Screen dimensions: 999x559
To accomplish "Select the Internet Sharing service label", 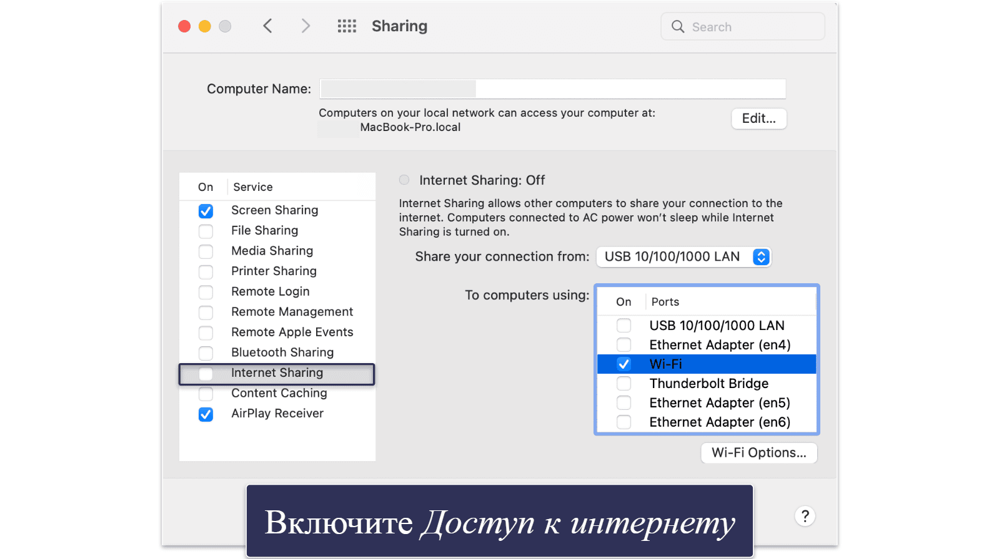I will [x=277, y=373].
